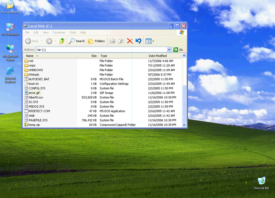
Task: Select the ntldr file icon
Action: pyautogui.click(x=26, y=116)
